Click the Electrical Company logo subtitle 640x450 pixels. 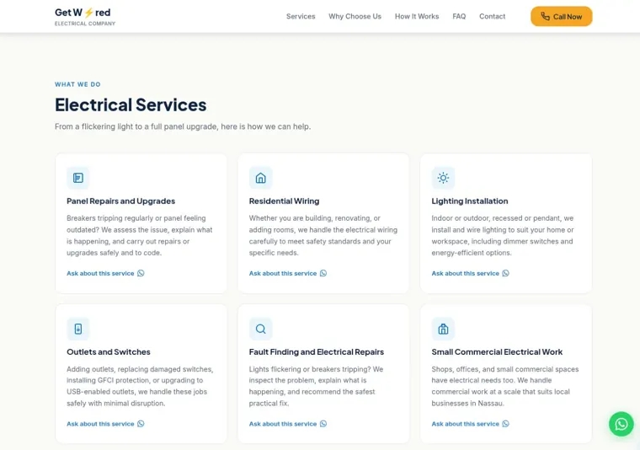(x=85, y=24)
